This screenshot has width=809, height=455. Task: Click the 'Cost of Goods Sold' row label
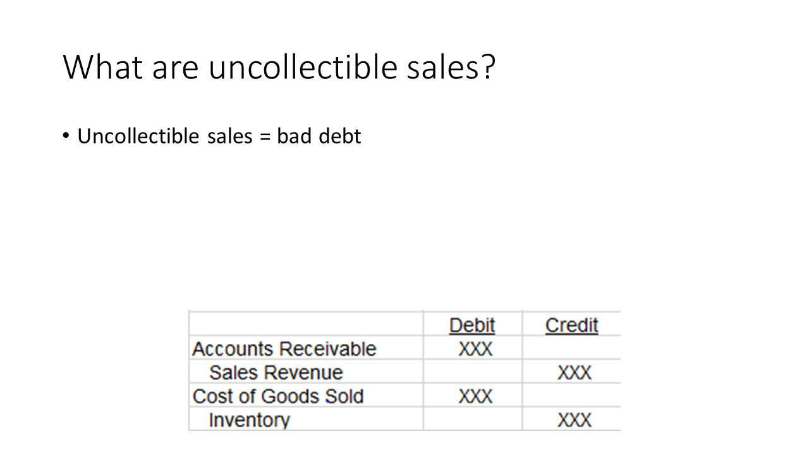coord(278,396)
